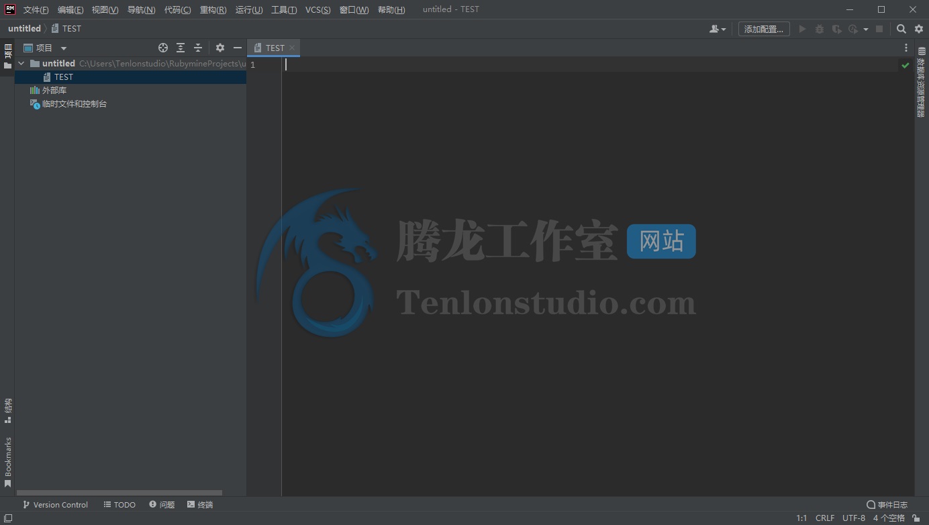The width and height of the screenshot is (929, 525).
Task: Open the Structure tool window side tab
Action: click(7, 411)
